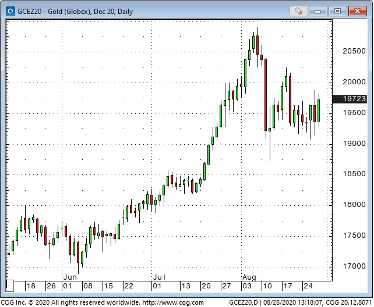Screen dimensions: 374x307
Task: Click the 20000 price axis label
Action: click(x=354, y=82)
